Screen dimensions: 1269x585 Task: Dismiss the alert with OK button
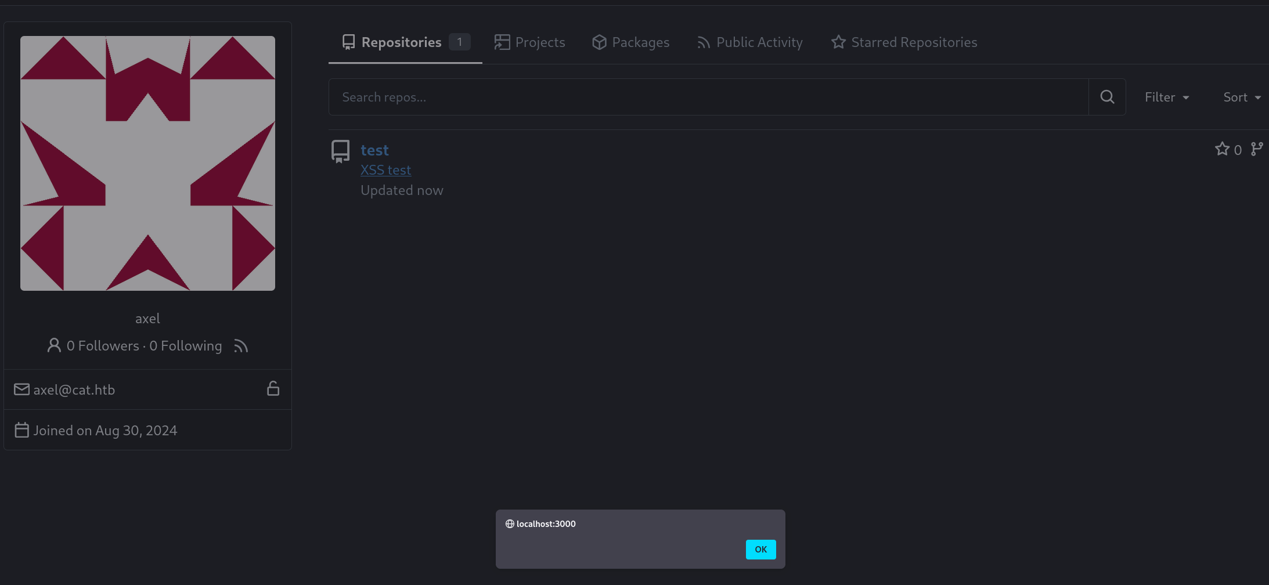click(760, 550)
